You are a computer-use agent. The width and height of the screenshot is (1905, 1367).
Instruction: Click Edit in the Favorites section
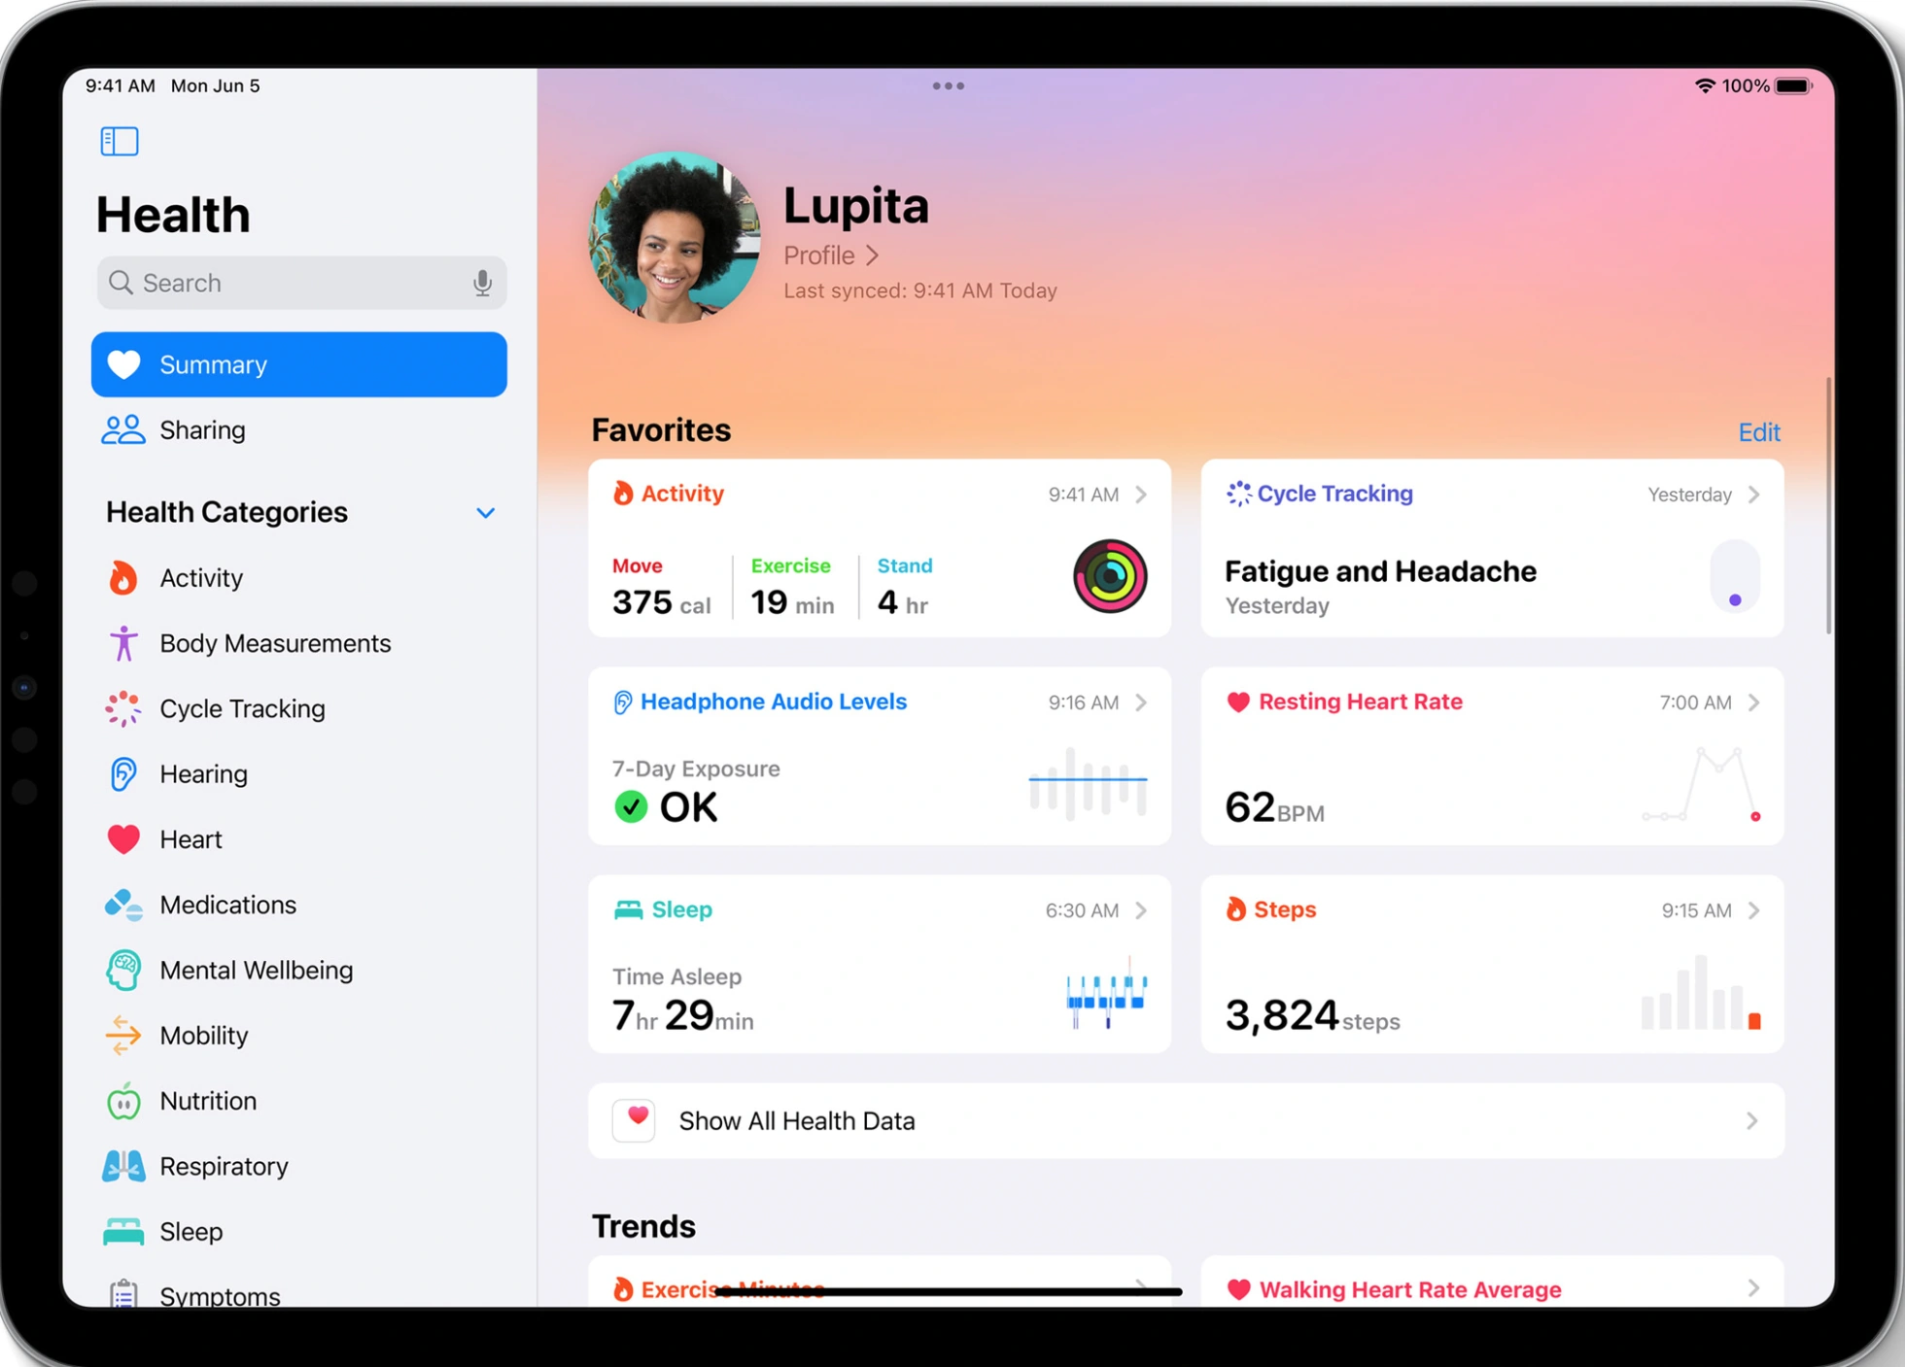point(1763,430)
